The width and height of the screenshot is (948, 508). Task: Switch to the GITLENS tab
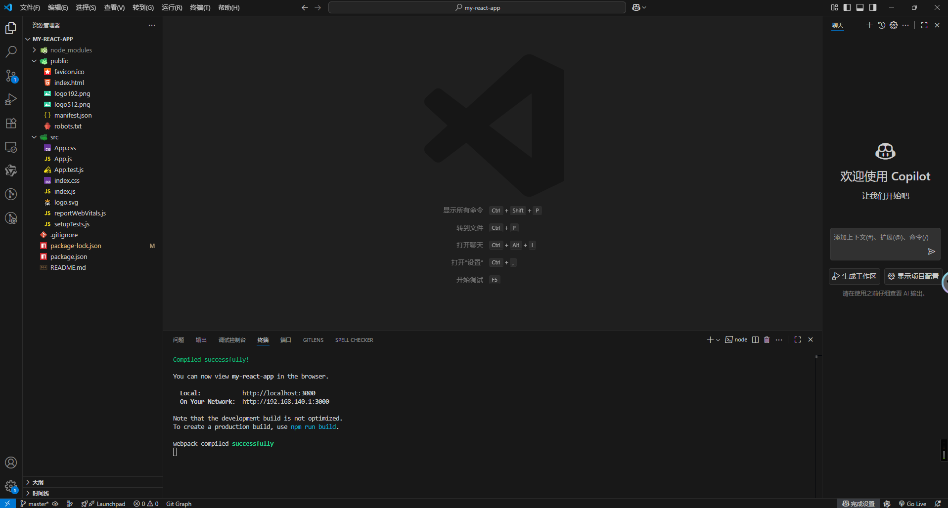point(313,340)
